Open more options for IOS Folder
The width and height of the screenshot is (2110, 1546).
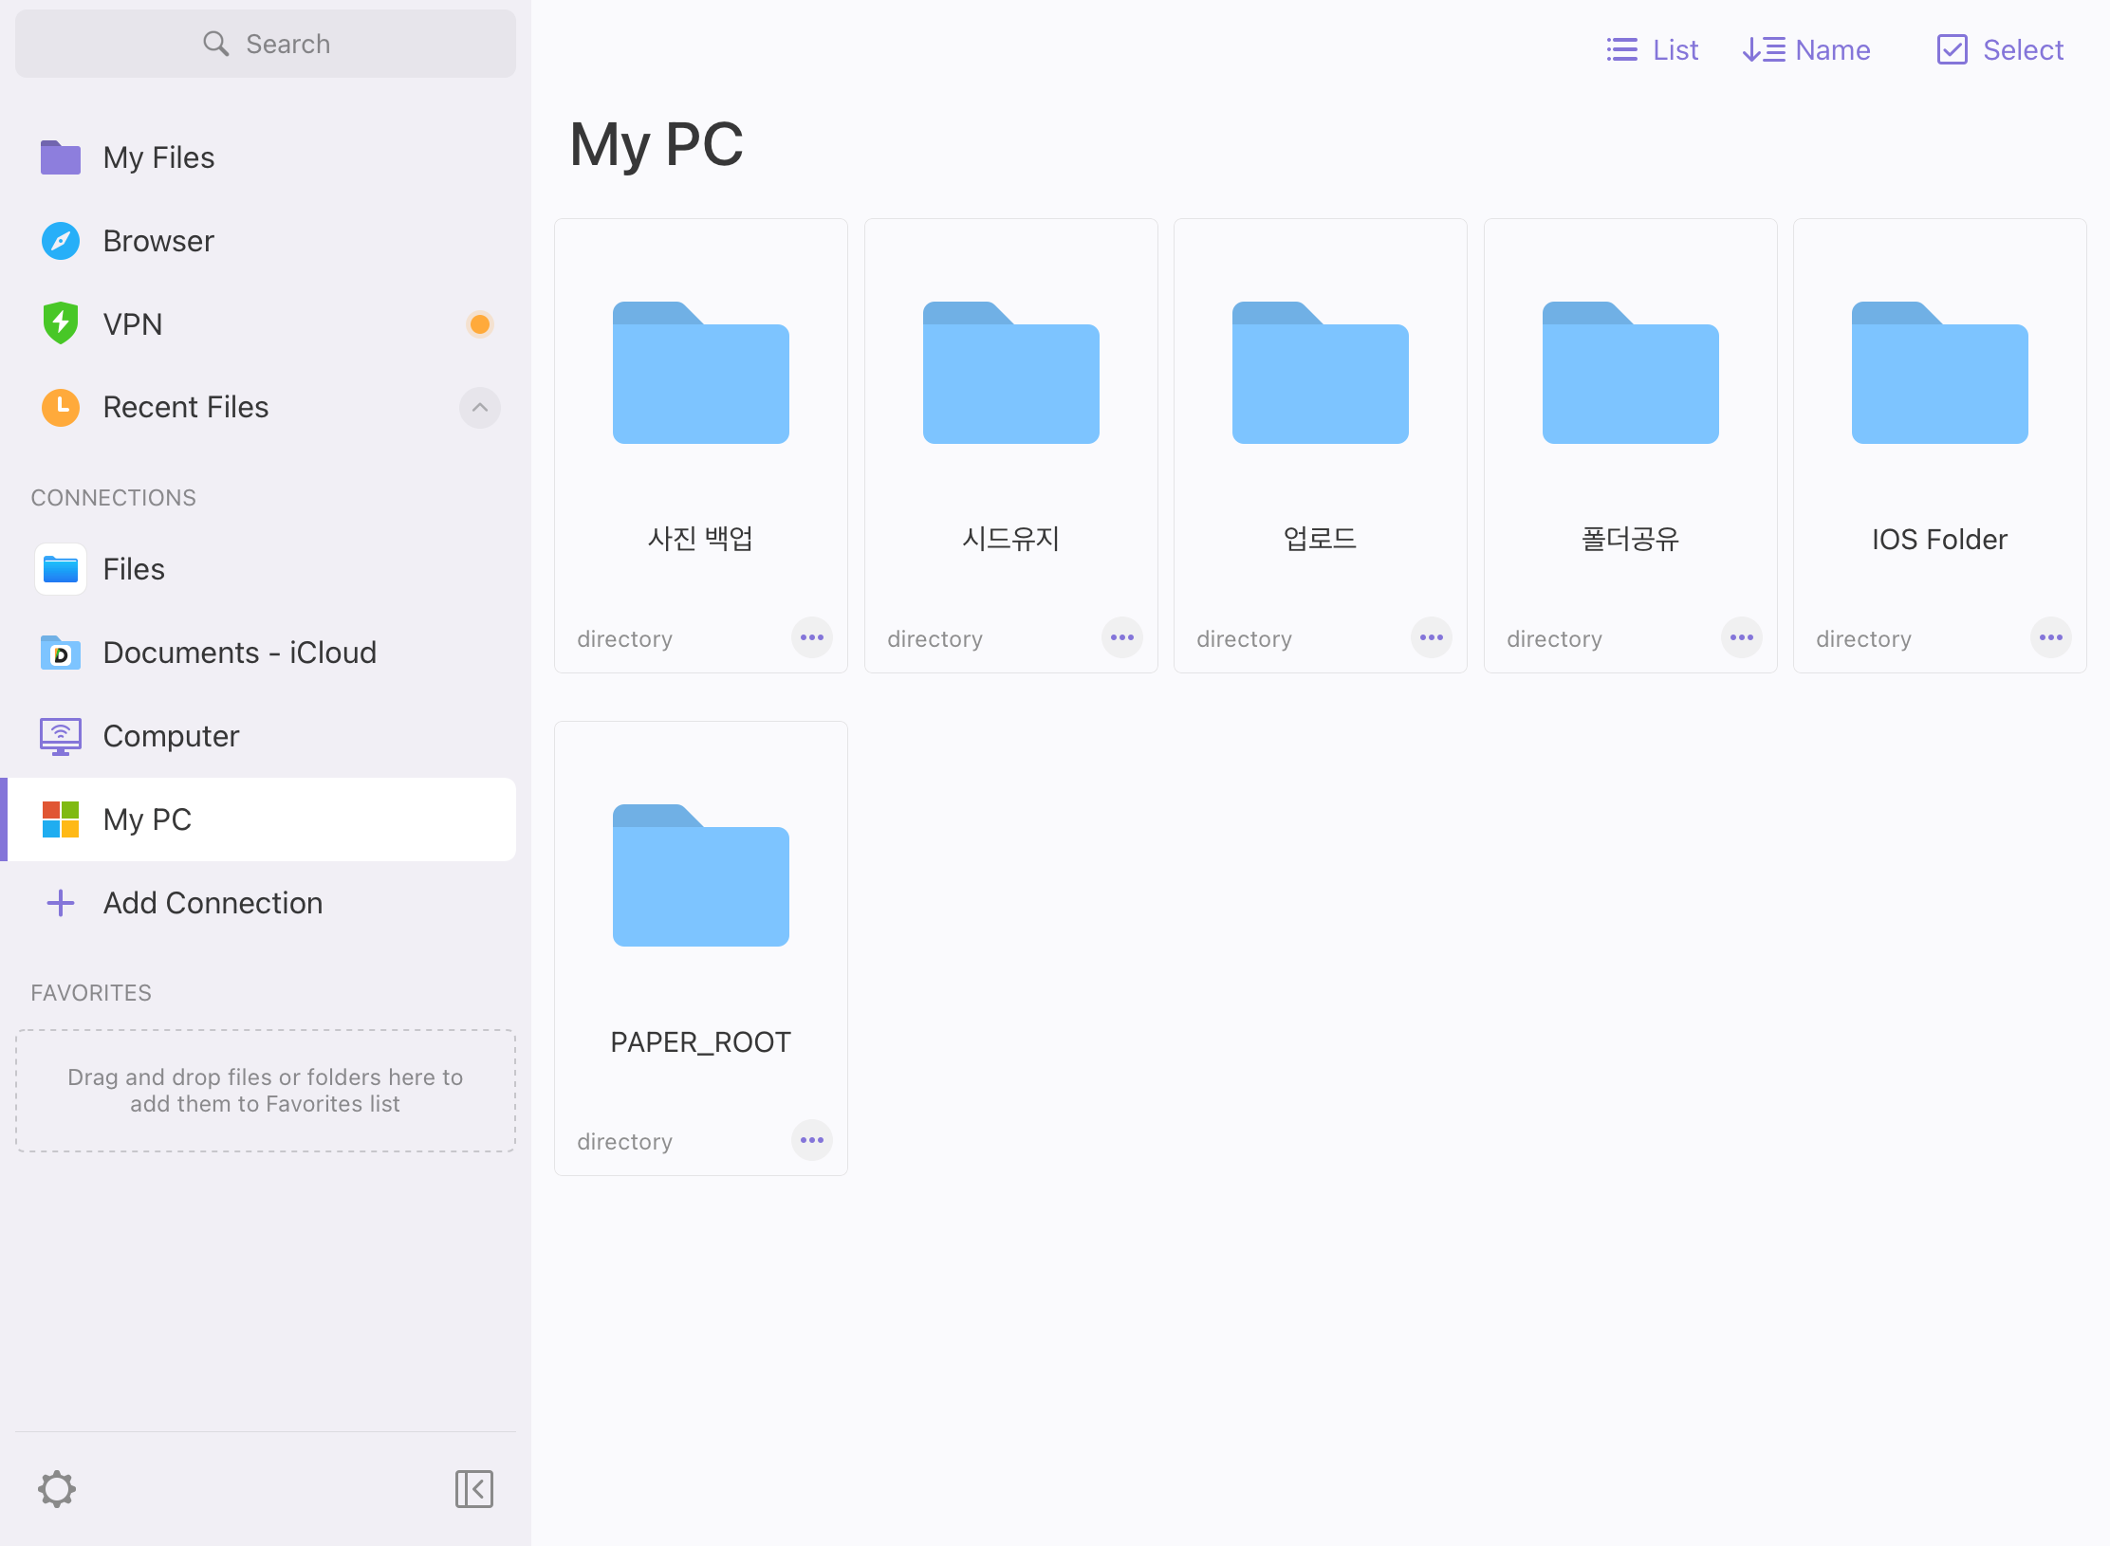2051,637
